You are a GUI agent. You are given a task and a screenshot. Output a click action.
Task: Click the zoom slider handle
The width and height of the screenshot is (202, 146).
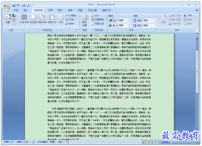182,142
